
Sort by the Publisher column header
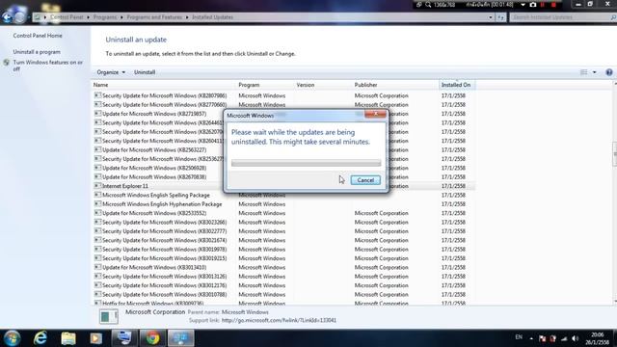[395, 85]
